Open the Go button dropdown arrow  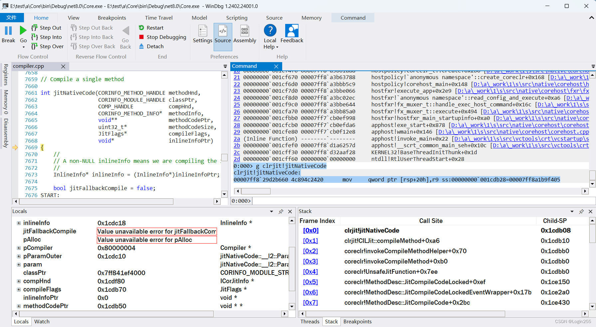23,47
